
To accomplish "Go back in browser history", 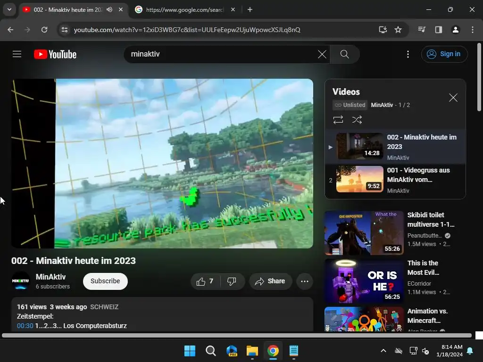I will tap(10, 30).
